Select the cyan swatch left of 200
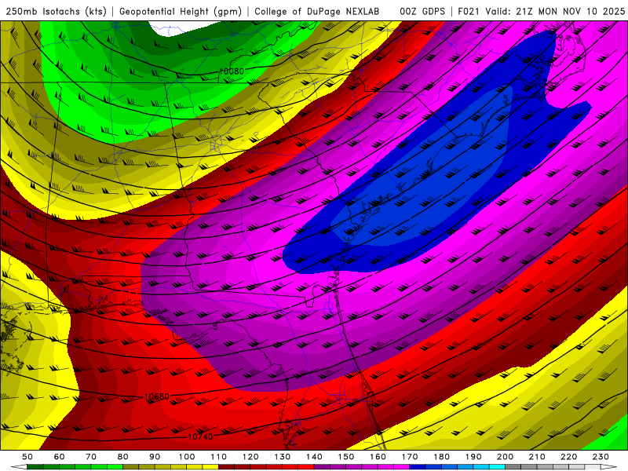 (x=497, y=467)
